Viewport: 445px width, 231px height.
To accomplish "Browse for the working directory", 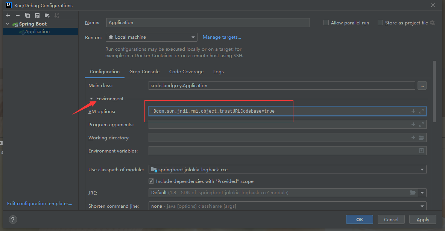I will [421, 137].
